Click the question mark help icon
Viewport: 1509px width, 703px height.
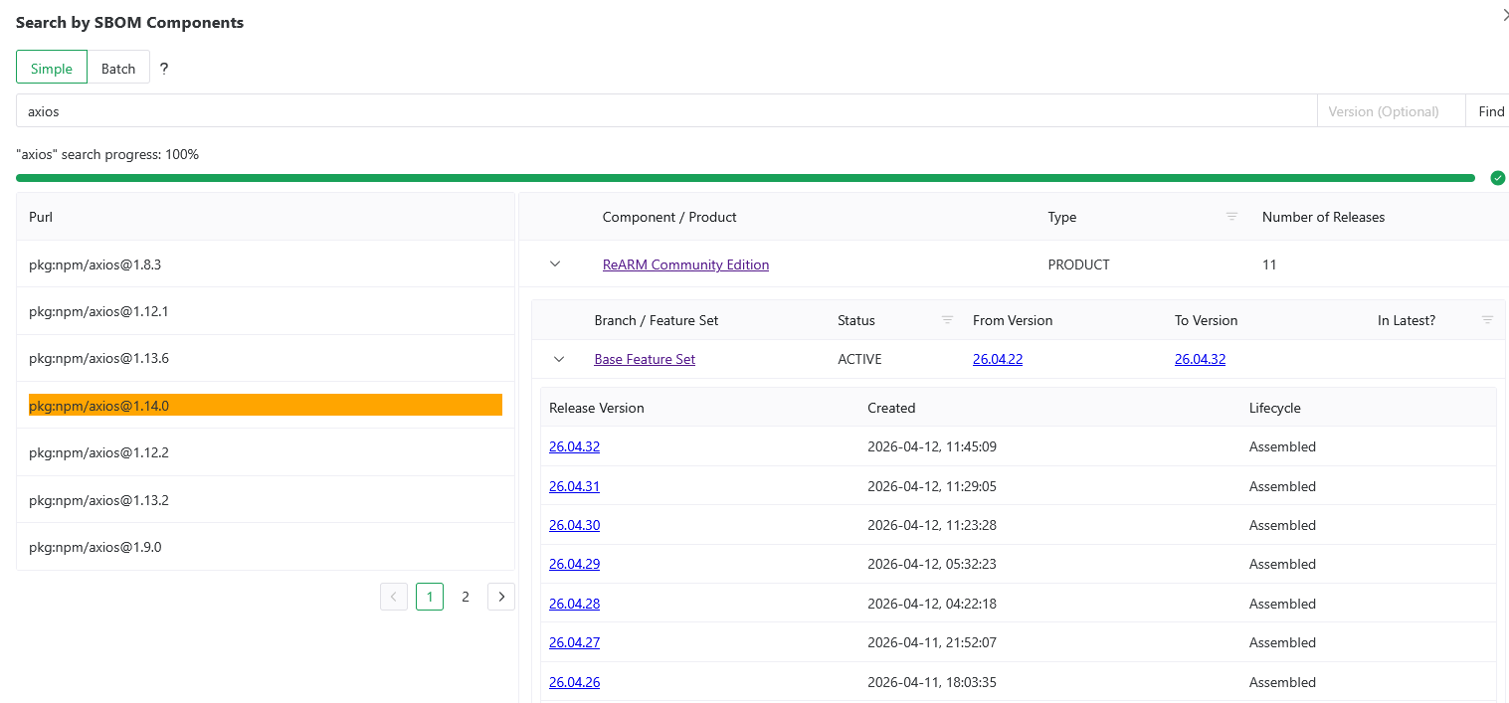tap(164, 69)
